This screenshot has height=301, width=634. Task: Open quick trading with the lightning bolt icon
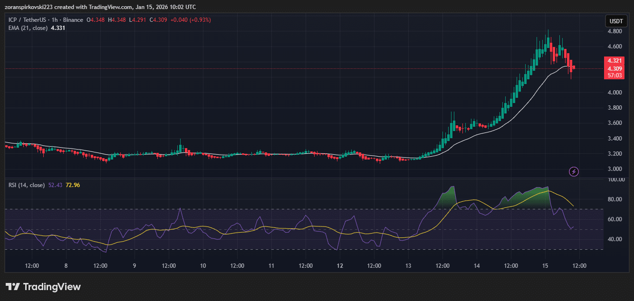coord(574,172)
